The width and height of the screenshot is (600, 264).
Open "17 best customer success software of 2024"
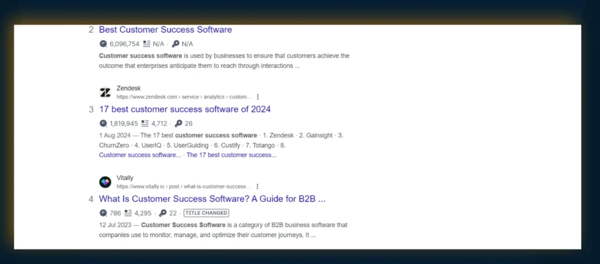(x=185, y=109)
